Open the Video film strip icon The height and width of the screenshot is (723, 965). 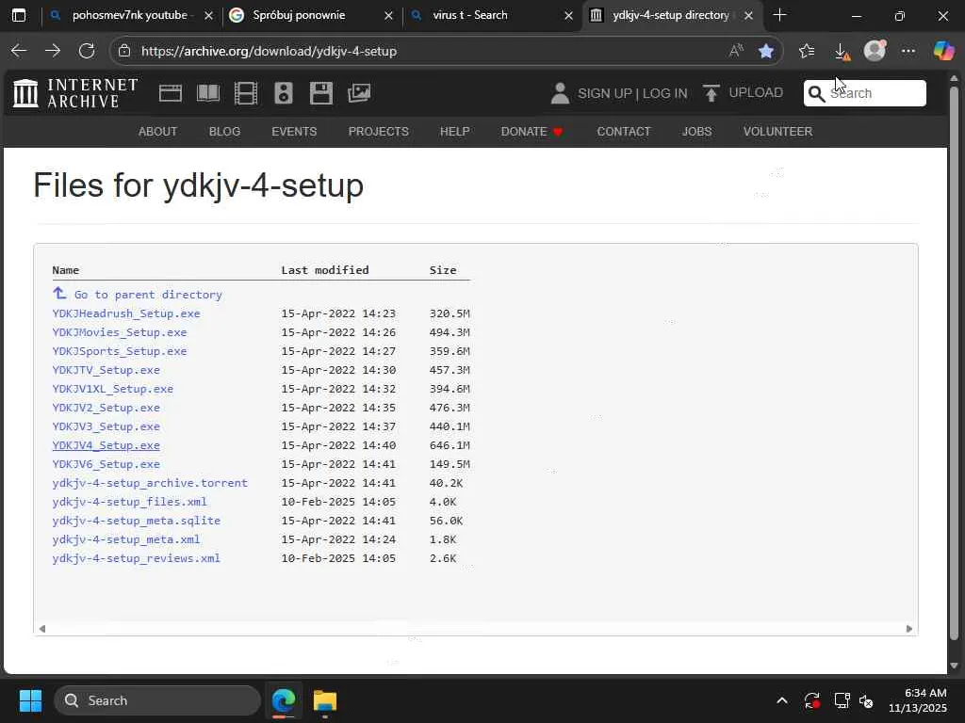point(246,93)
